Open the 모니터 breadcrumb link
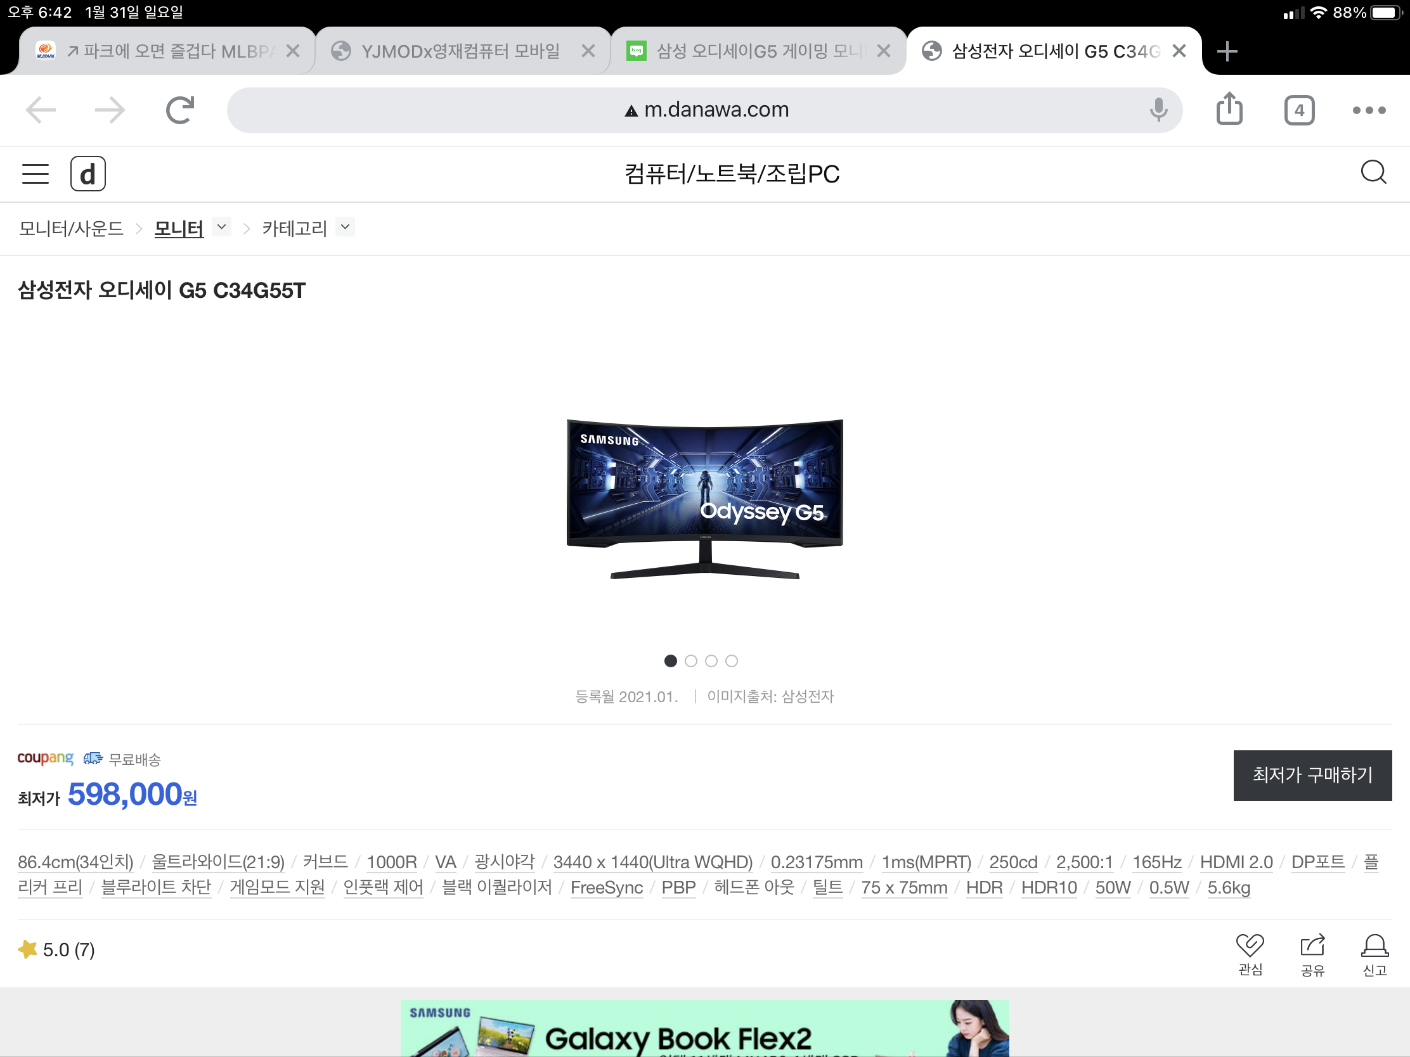 179,228
